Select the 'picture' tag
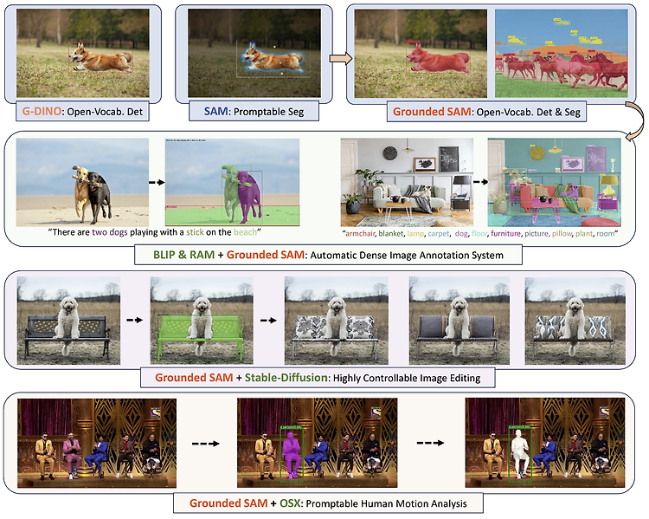Image resolution: width=649 pixels, height=519 pixels. 537,233
